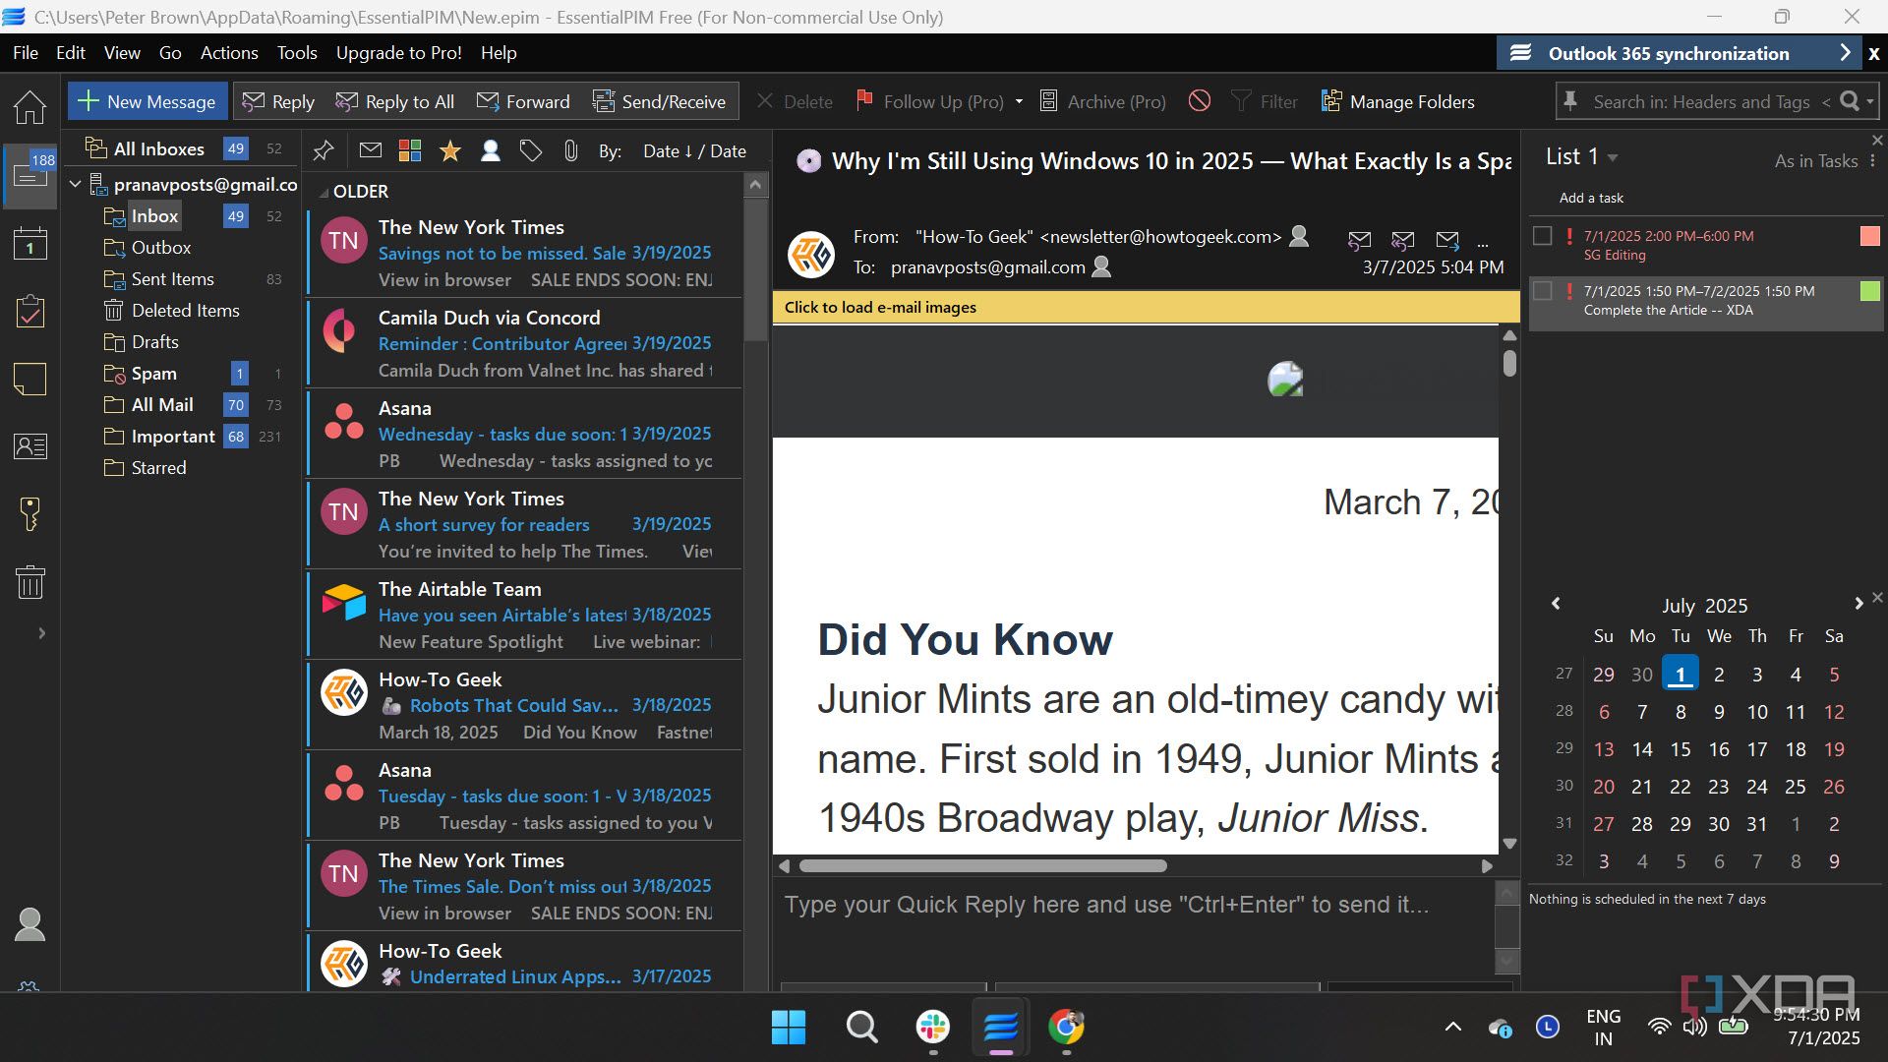The image size is (1888, 1062).
Task: Open the Actions menu
Action: point(229,52)
